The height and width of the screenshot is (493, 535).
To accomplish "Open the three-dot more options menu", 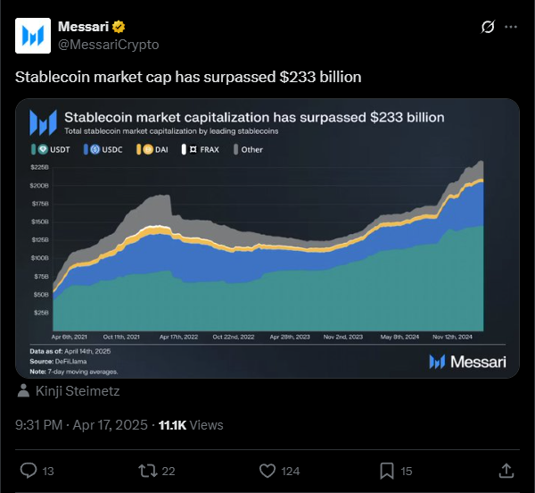I will click(511, 27).
